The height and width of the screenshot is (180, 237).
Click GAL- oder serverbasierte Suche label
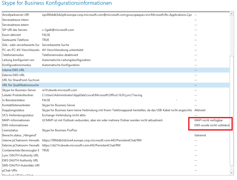click(x=21, y=45)
